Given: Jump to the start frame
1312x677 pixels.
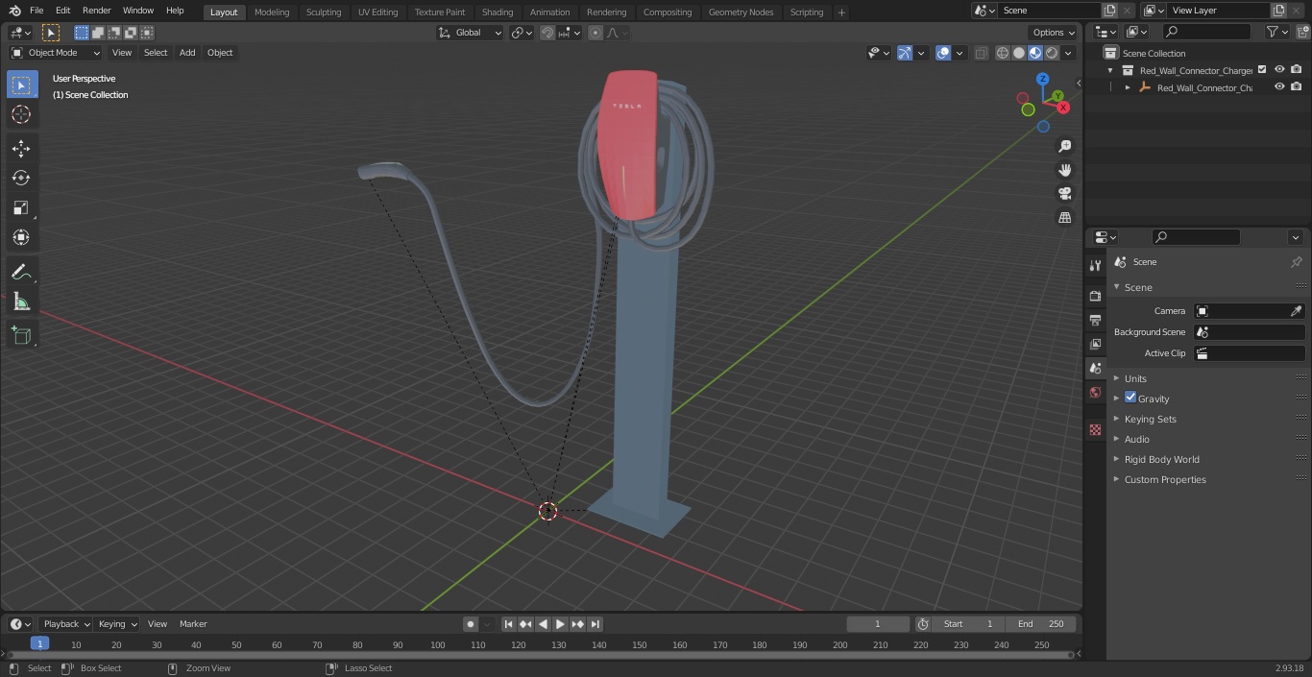Looking at the screenshot, I should [x=508, y=624].
